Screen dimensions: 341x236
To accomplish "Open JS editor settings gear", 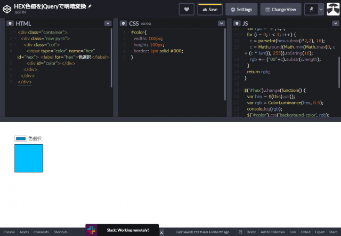I will (237, 23).
